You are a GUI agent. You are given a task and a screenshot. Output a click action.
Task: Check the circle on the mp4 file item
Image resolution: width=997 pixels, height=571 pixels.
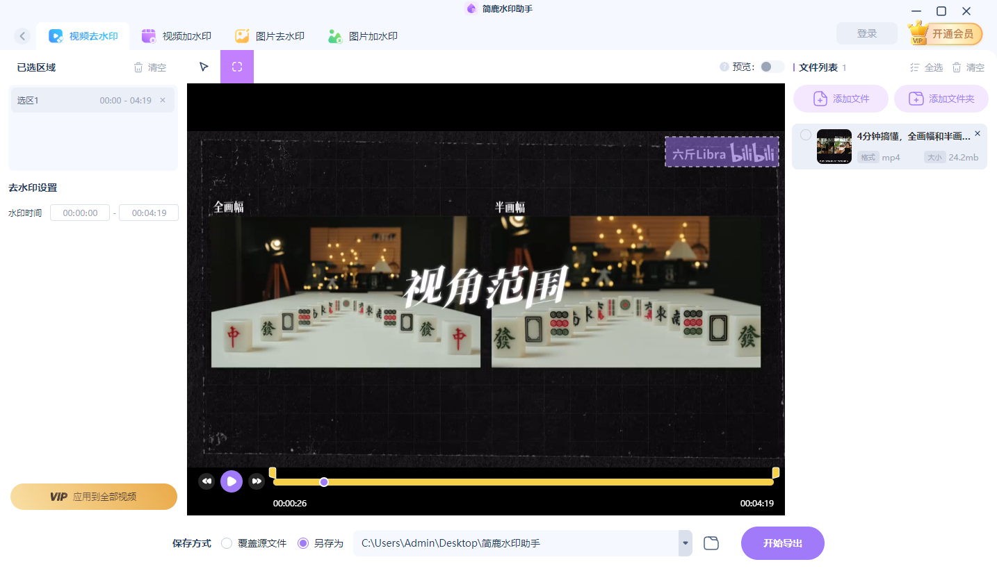point(804,135)
